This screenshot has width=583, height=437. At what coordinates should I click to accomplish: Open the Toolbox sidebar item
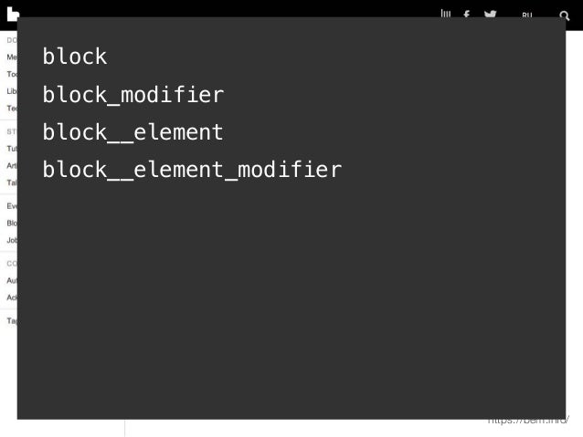(x=12, y=74)
